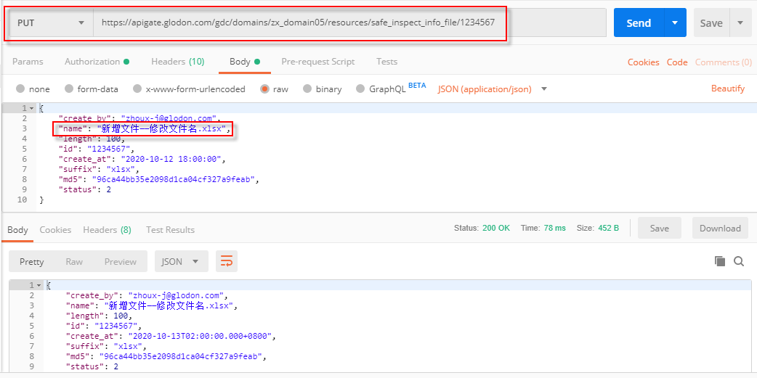Open the PUT method dropdown
757x378 pixels.
point(51,23)
